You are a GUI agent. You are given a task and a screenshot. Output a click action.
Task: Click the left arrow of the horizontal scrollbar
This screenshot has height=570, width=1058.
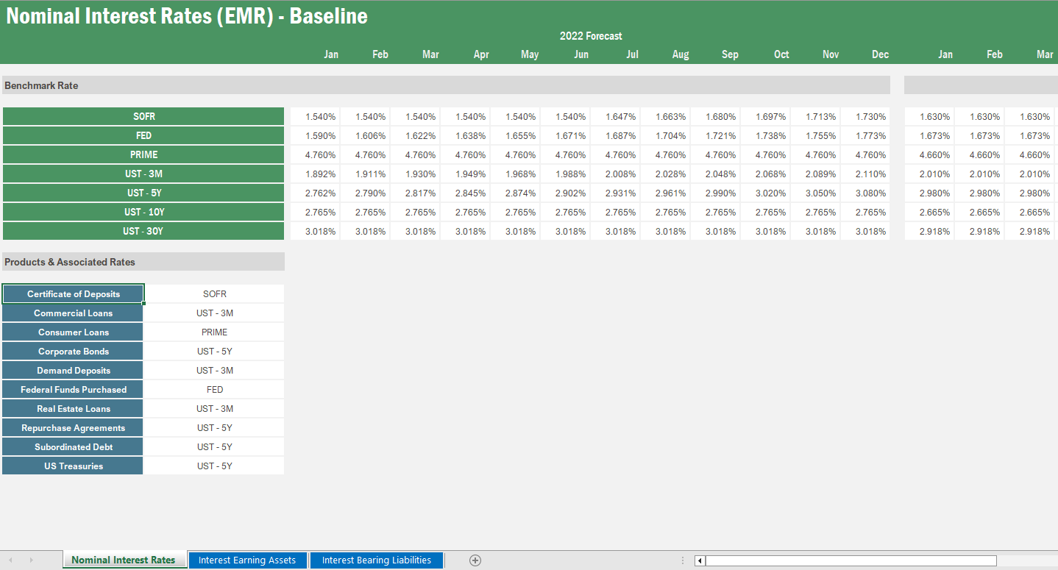point(698,560)
